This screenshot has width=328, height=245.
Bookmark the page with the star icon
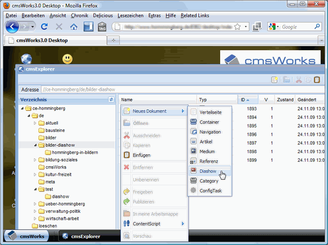pyautogui.click(x=238, y=26)
